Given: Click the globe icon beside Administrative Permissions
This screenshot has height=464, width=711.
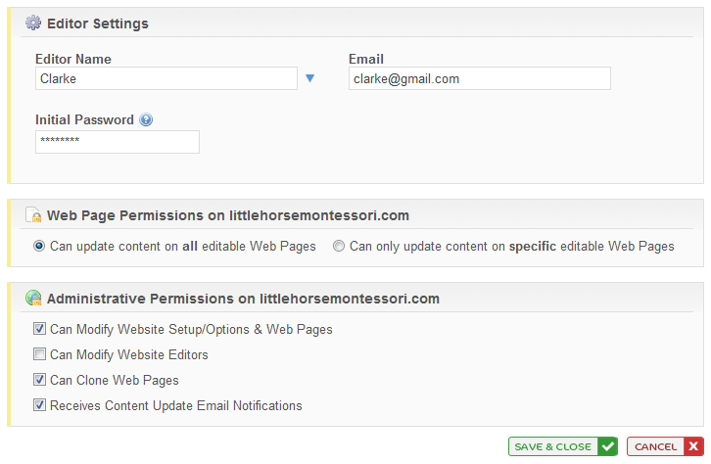Looking at the screenshot, I should click(33, 298).
